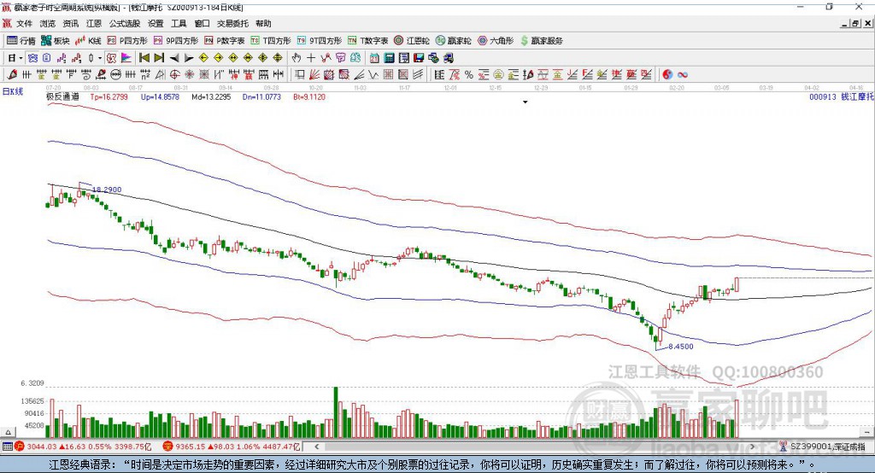Image resolution: width=875 pixels, height=473 pixels.
Task: Toggle the 极反 channel indicator icon
Action: (x=112, y=58)
